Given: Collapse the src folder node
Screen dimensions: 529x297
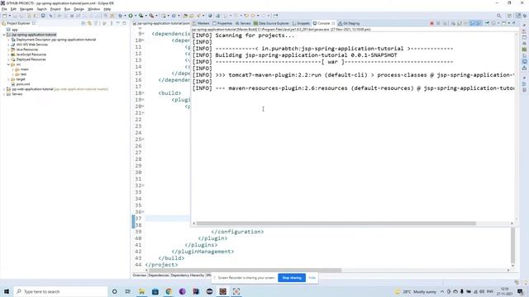Looking at the screenshot, I should (x=8, y=64).
